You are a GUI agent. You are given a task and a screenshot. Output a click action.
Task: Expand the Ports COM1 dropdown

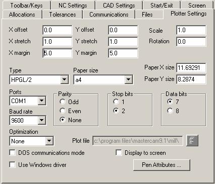point(41,101)
